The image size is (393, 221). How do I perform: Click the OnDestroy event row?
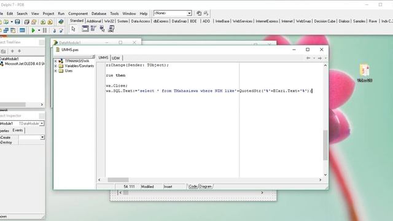(x=22, y=142)
